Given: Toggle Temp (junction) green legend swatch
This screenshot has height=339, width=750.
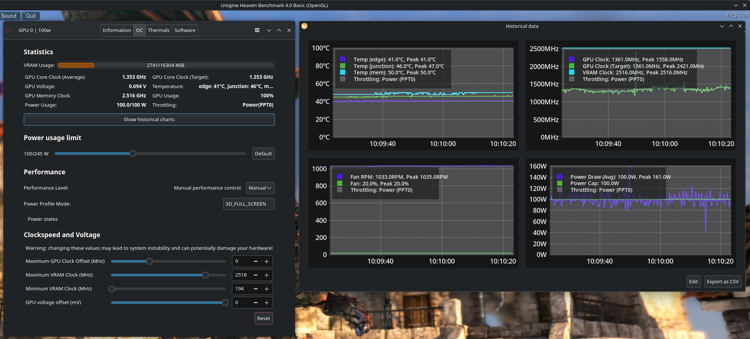Looking at the screenshot, I should (x=343, y=66).
